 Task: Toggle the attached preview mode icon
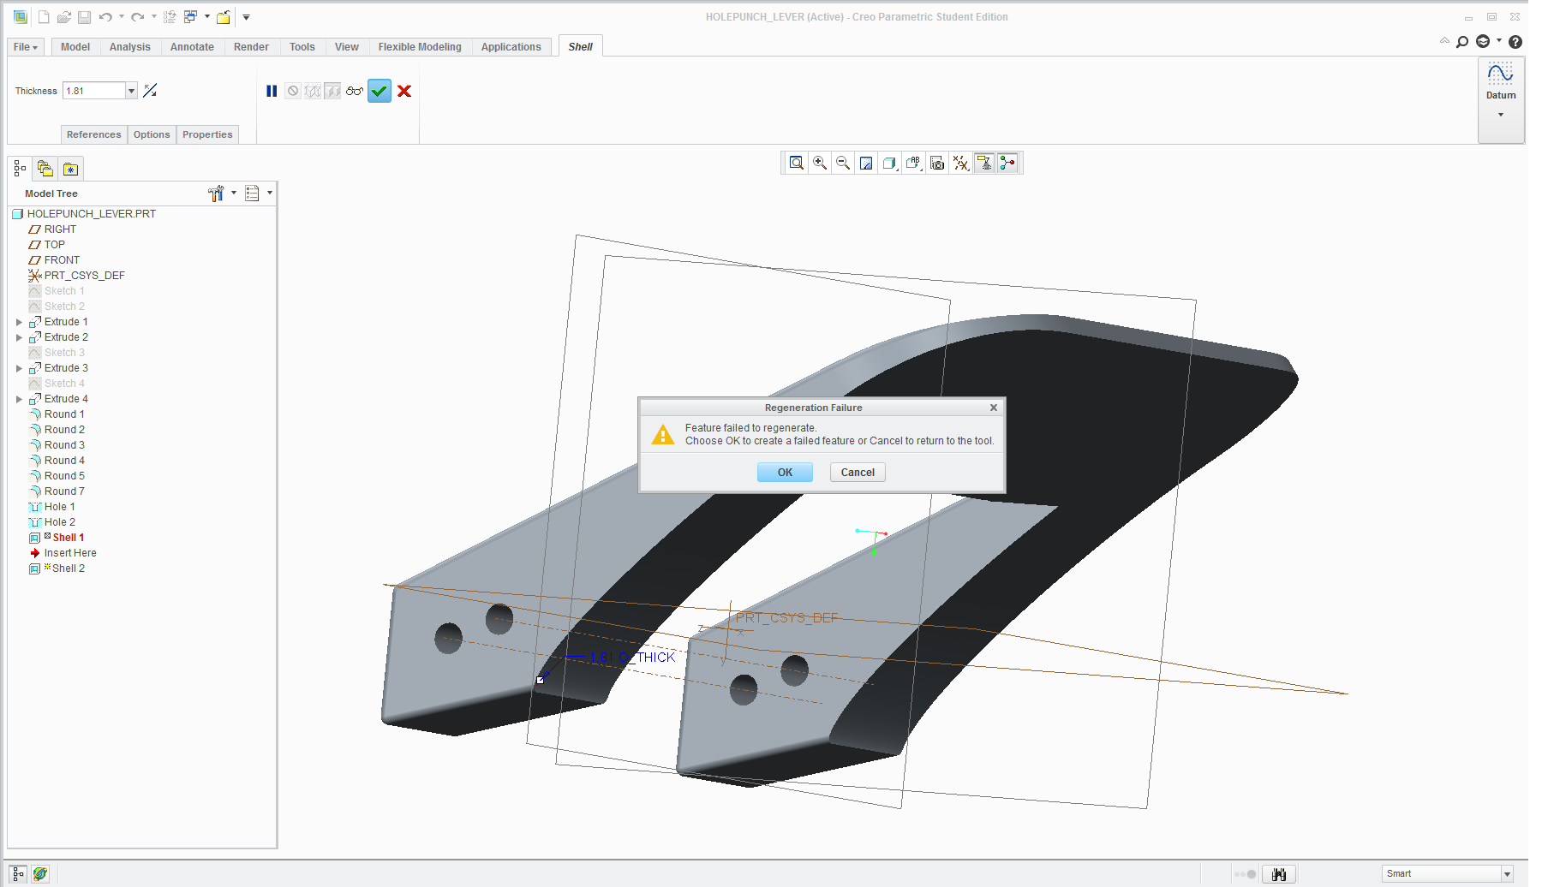pos(332,91)
